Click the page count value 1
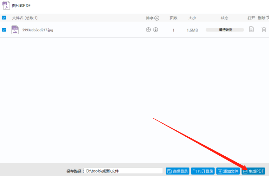 173,30
